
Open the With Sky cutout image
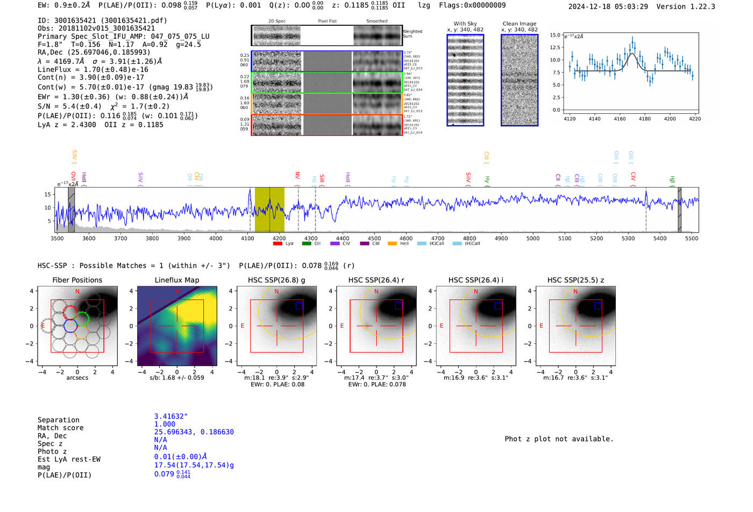tap(465, 80)
